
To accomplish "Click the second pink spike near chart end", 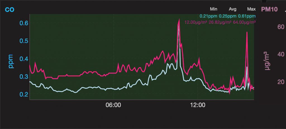I will click(247, 32).
